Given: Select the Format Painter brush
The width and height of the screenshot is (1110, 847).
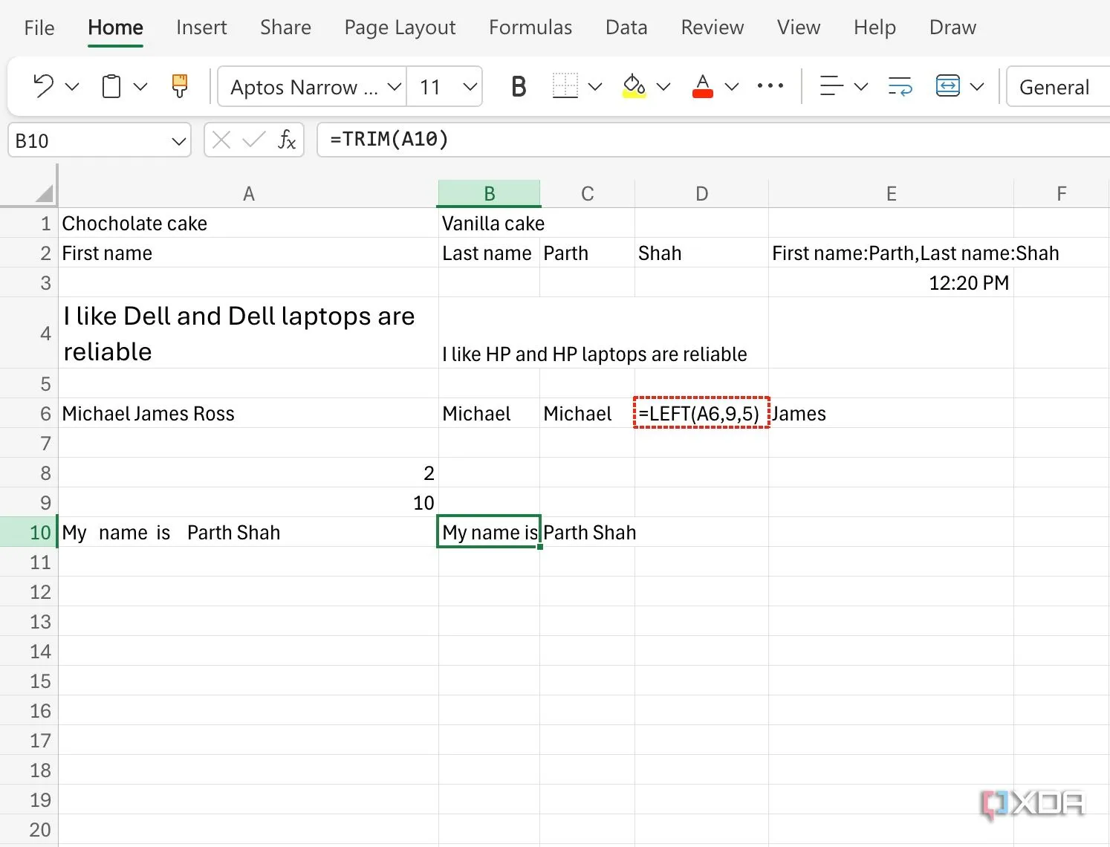Looking at the screenshot, I should 180,86.
